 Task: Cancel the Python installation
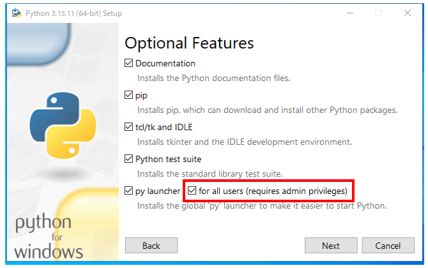(388, 246)
